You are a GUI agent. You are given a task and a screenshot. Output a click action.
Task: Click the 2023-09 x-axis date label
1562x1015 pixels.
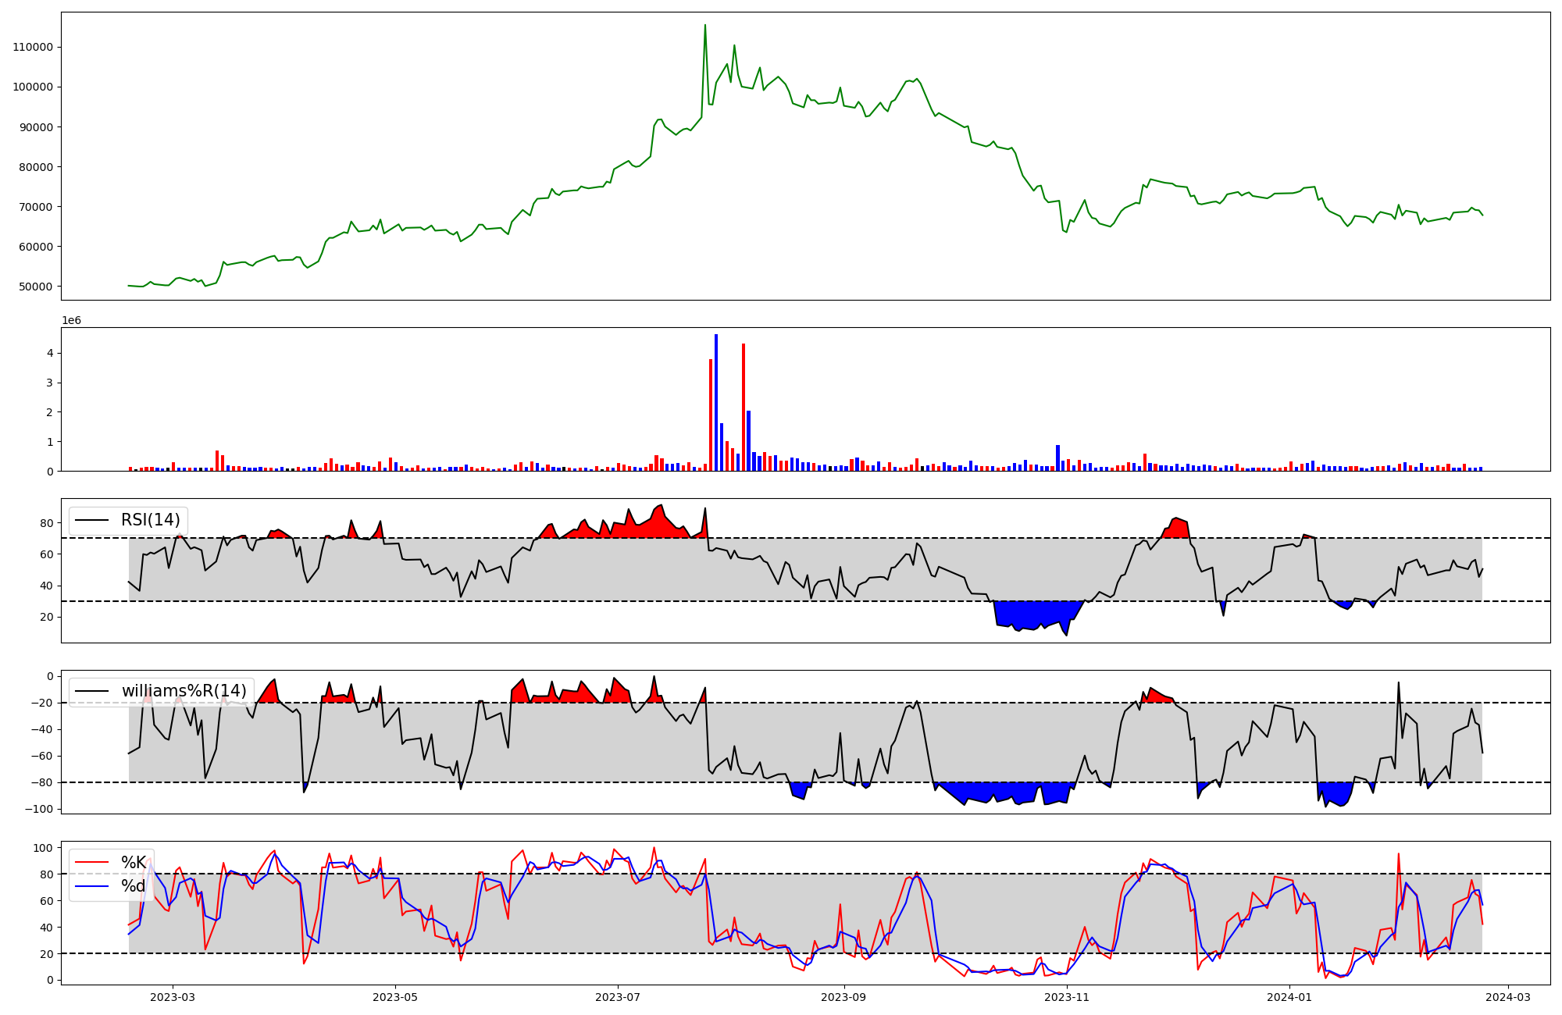pos(844,997)
